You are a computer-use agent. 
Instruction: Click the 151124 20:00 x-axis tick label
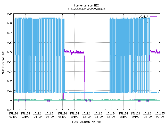(136, 115)
